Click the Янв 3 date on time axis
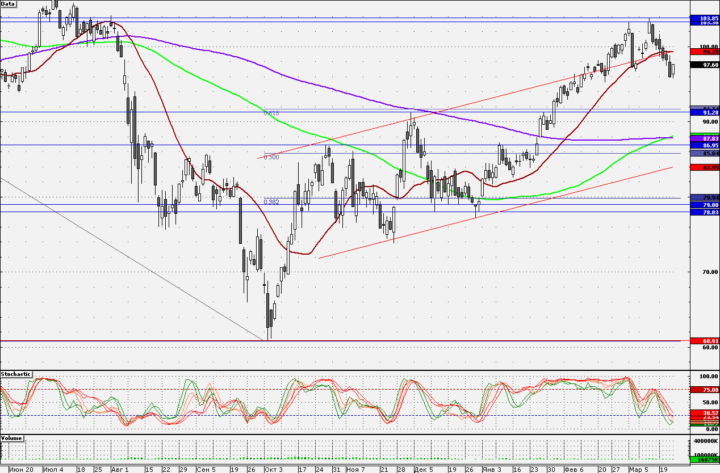Image resolution: width=720 pixels, height=473 pixels. click(492, 470)
